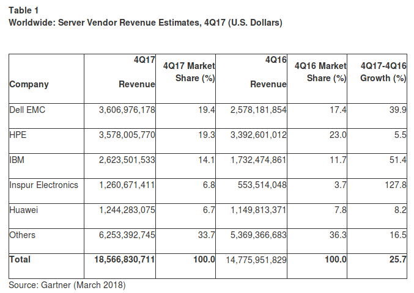
Task: Click Inspur market share 6.8
Action: coord(209,185)
